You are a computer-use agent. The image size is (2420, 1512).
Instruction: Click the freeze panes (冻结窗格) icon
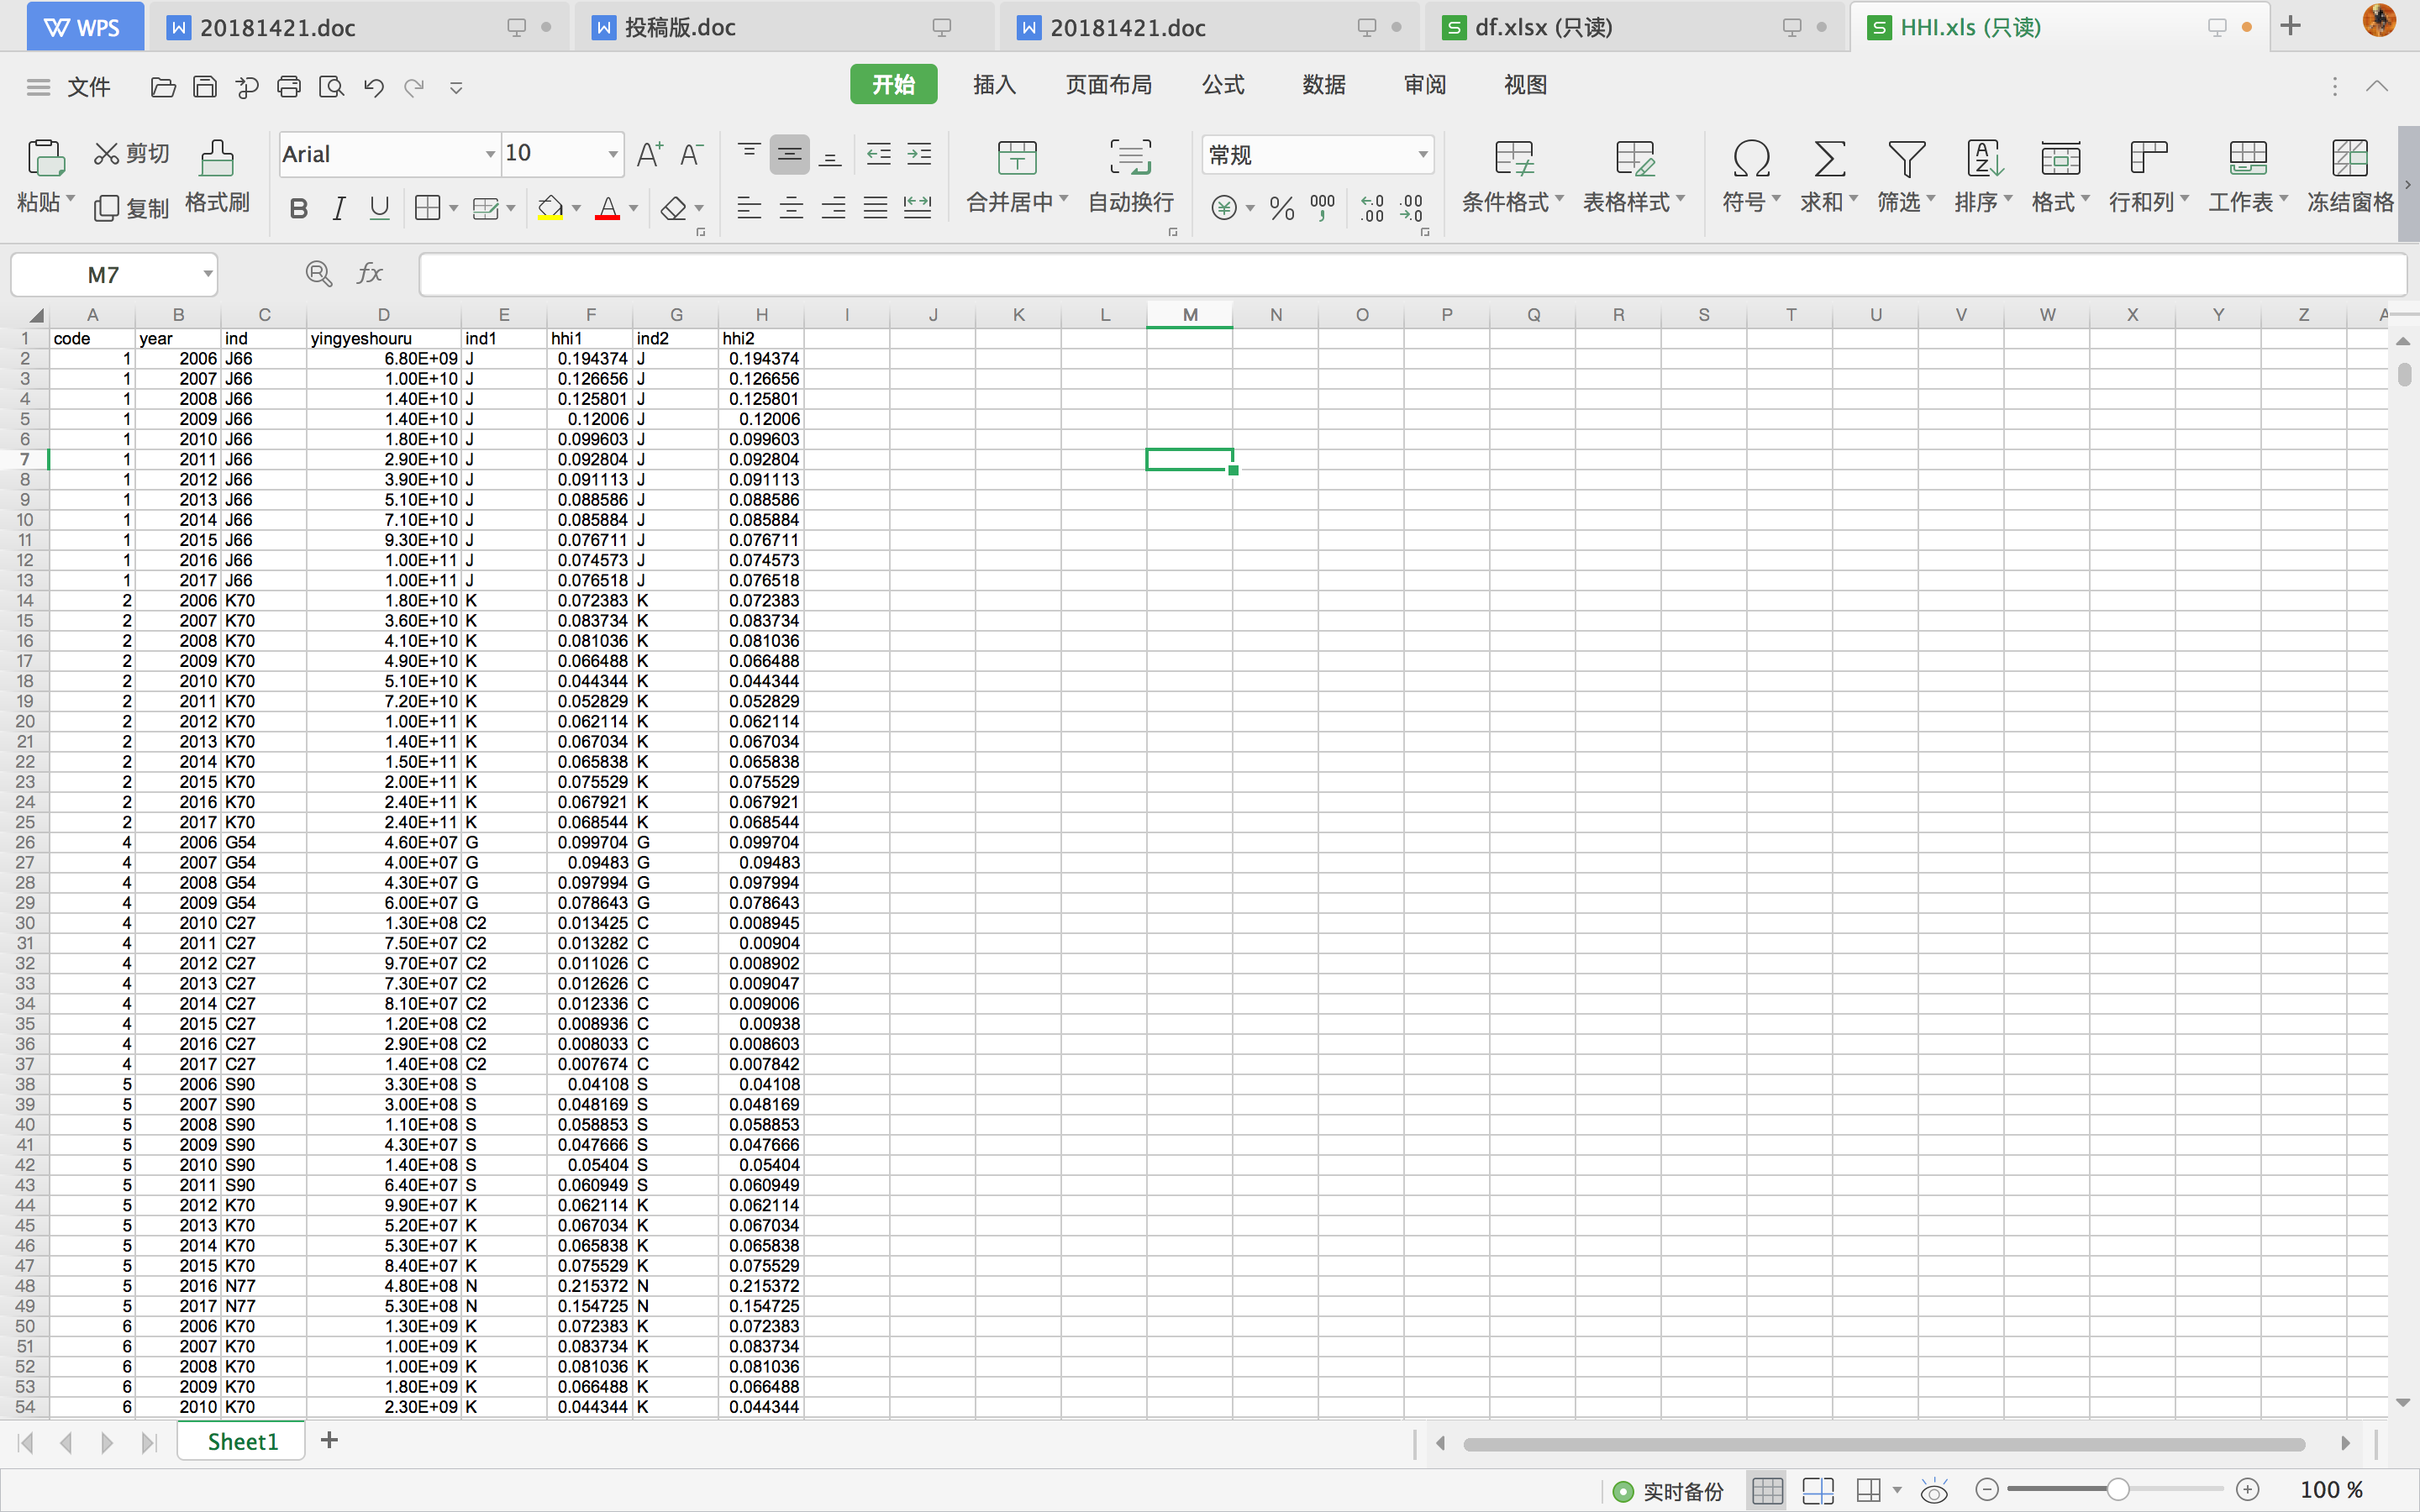click(2349, 158)
